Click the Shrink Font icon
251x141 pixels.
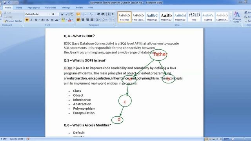66,14
